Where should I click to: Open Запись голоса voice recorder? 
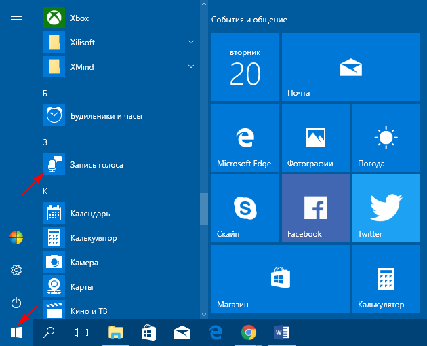pyautogui.click(x=54, y=165)
